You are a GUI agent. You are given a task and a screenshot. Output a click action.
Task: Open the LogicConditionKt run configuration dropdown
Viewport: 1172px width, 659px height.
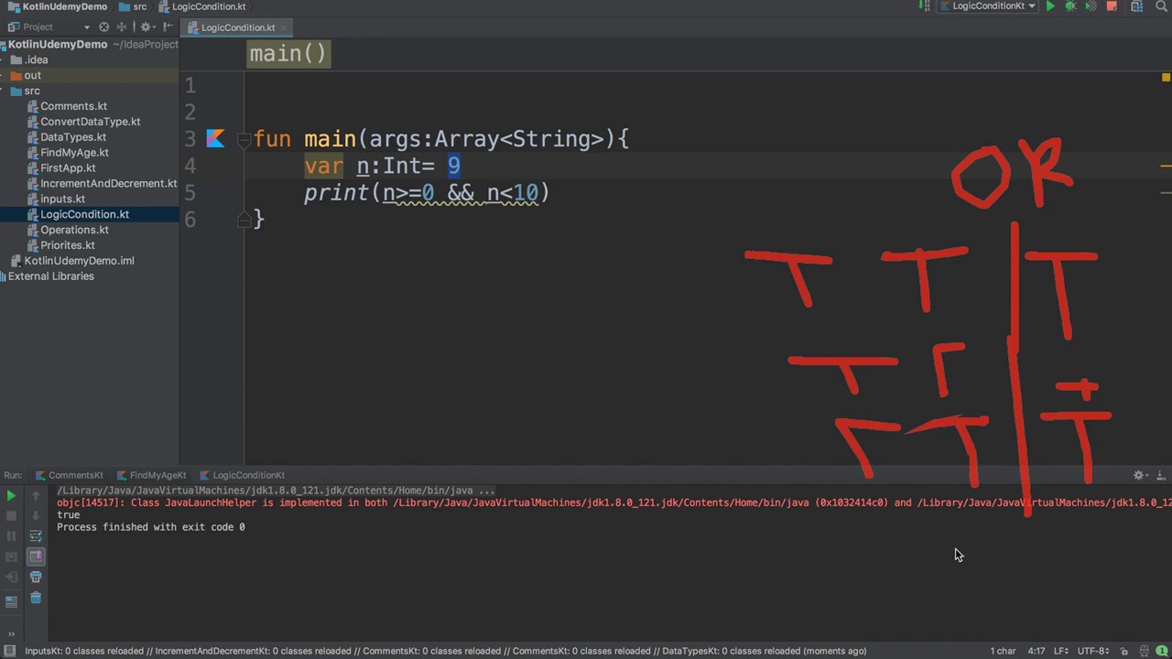pos(988,6)
